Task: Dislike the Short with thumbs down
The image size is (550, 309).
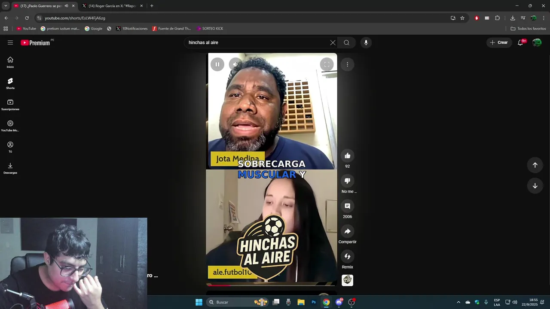Action: coord(347,181)
